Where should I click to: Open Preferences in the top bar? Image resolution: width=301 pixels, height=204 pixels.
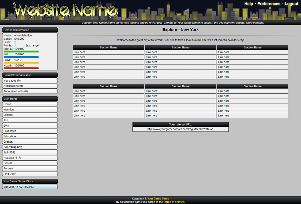point(268,4)
